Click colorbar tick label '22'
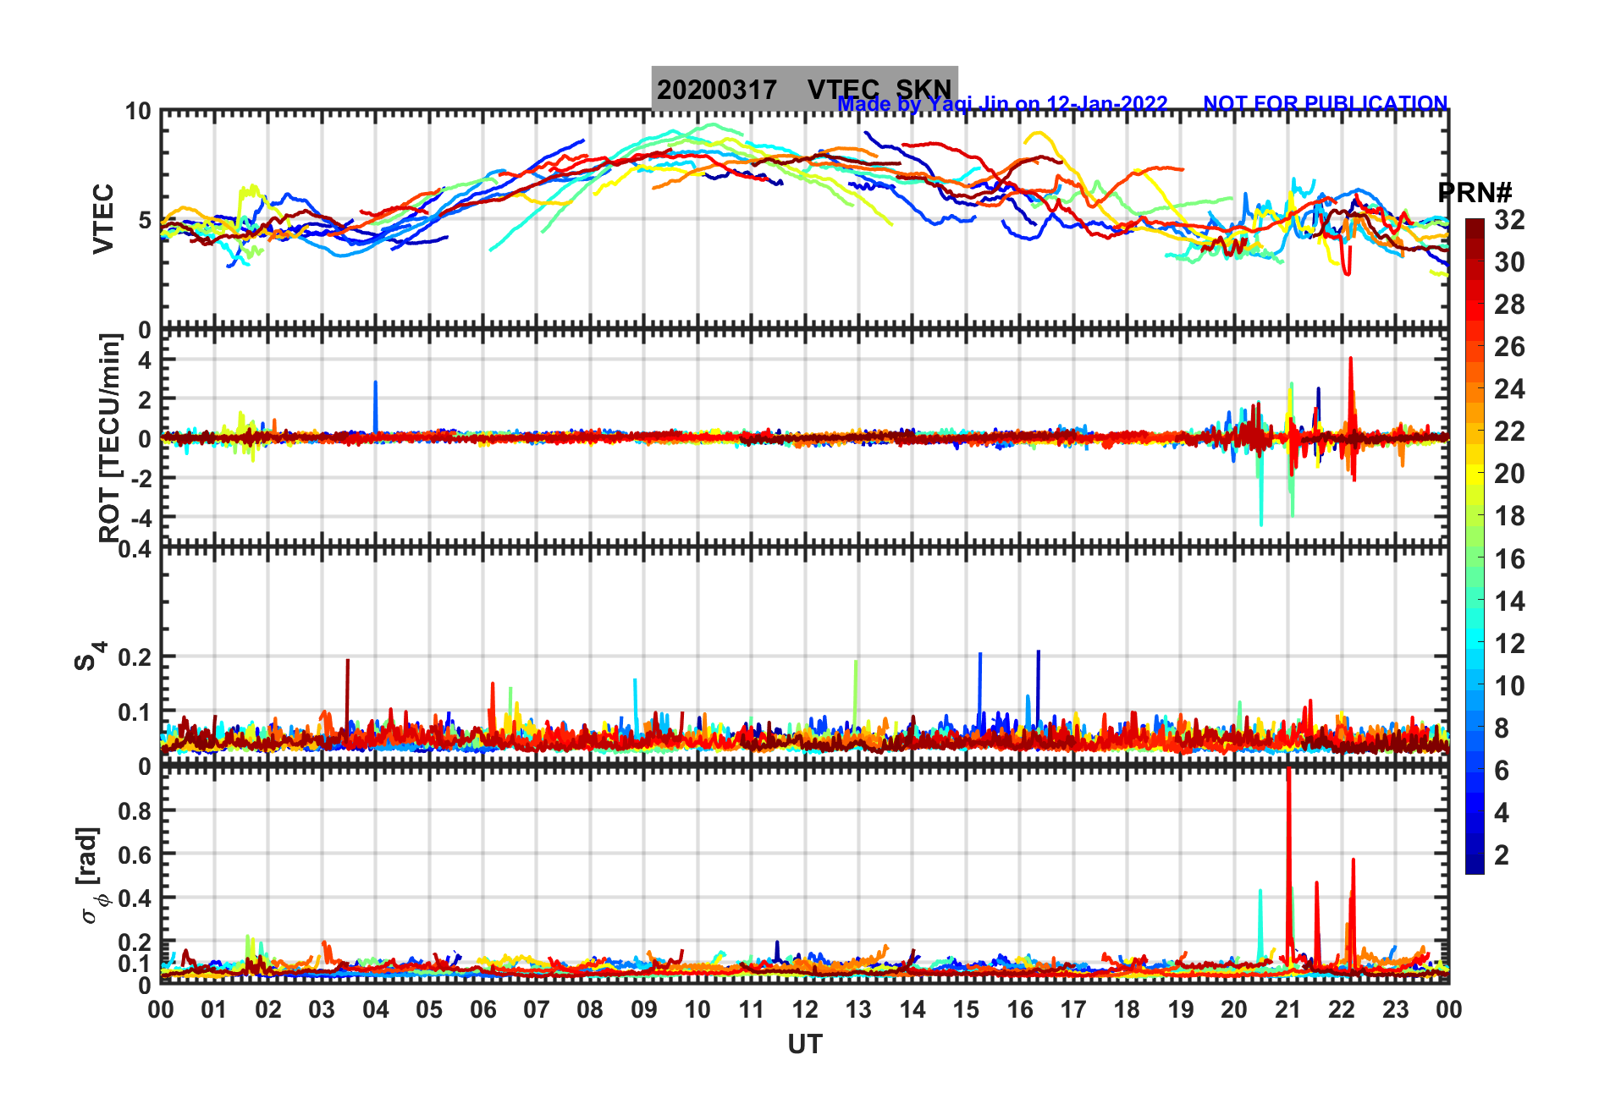This screenshot has width=1610, height=1093. point(1509,431)
